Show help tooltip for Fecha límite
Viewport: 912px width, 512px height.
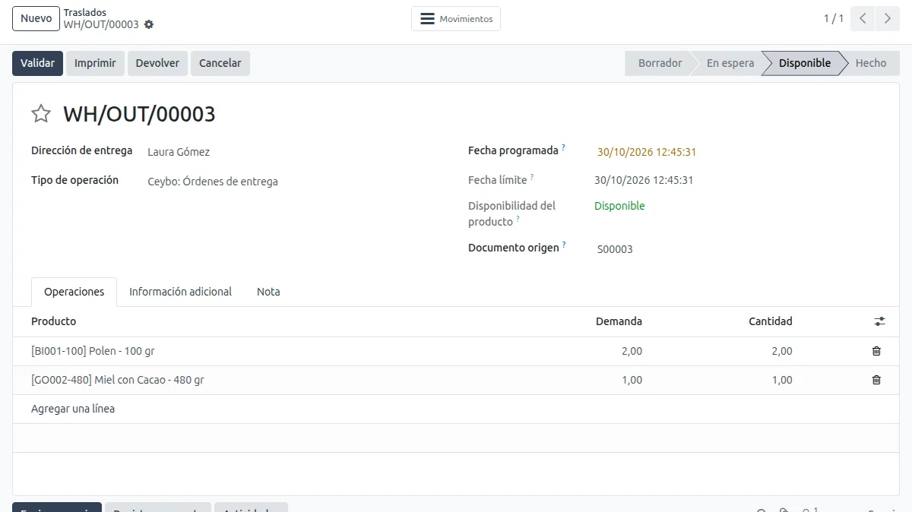532,177
